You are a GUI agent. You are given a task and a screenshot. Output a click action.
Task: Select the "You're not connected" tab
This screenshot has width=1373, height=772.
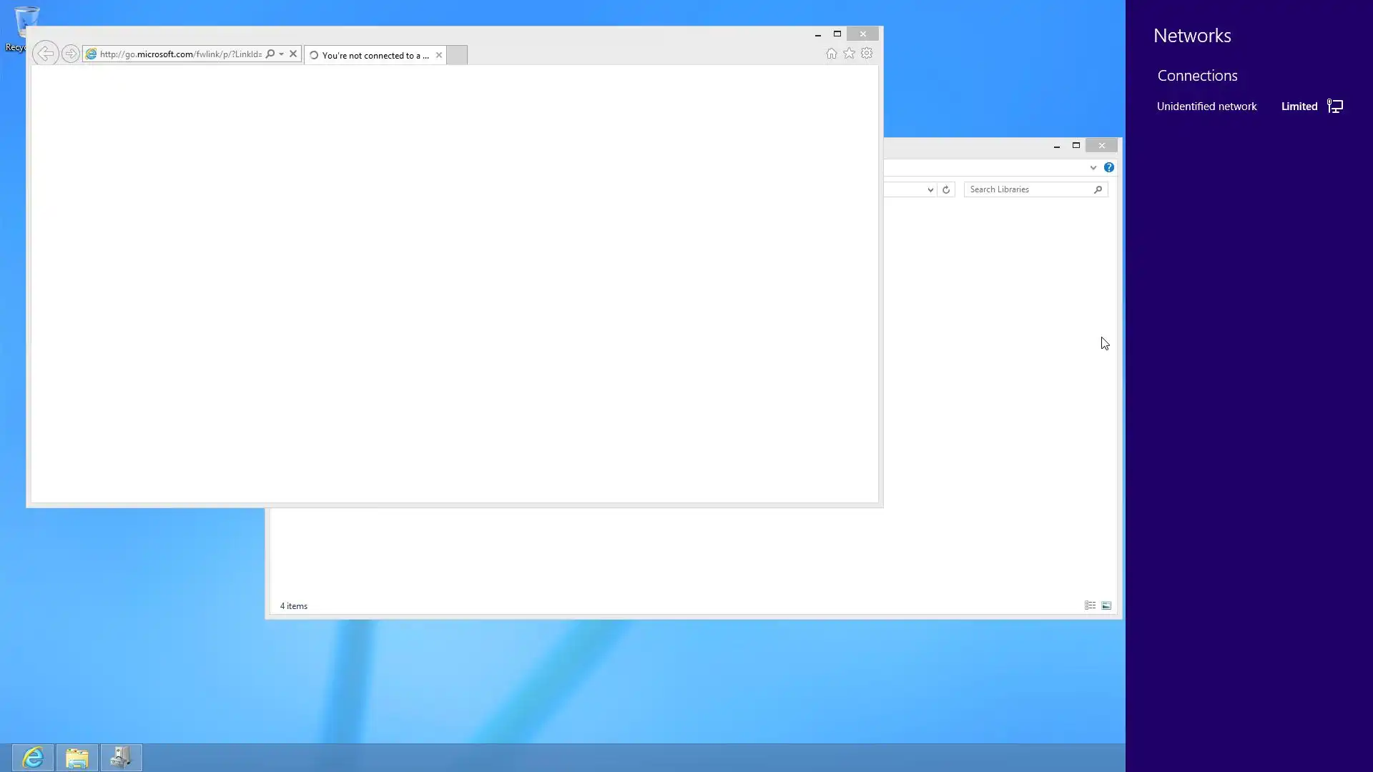(372, 55)
